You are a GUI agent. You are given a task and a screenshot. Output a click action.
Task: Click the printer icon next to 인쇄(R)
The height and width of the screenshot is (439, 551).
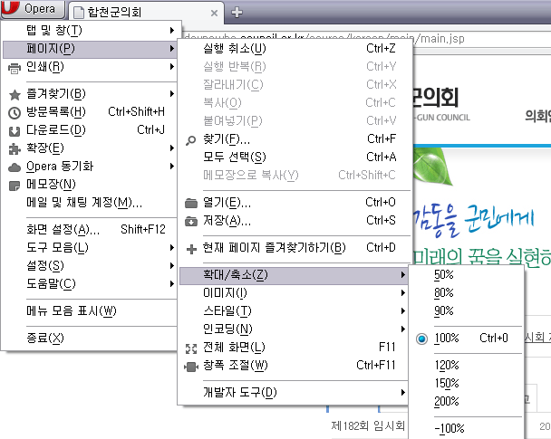[14, 68]
